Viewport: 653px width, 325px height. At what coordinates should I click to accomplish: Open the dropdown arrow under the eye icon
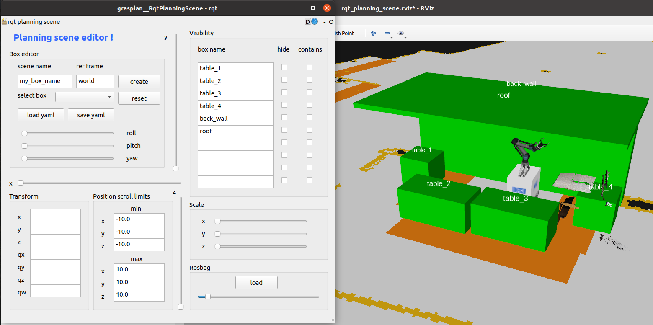[405, 38]
